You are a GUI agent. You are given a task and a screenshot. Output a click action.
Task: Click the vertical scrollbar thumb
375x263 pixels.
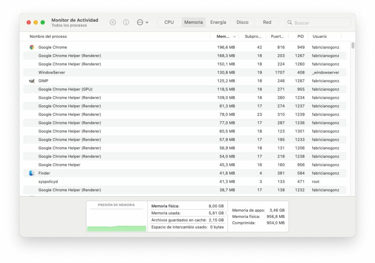(x=353, y=46)
